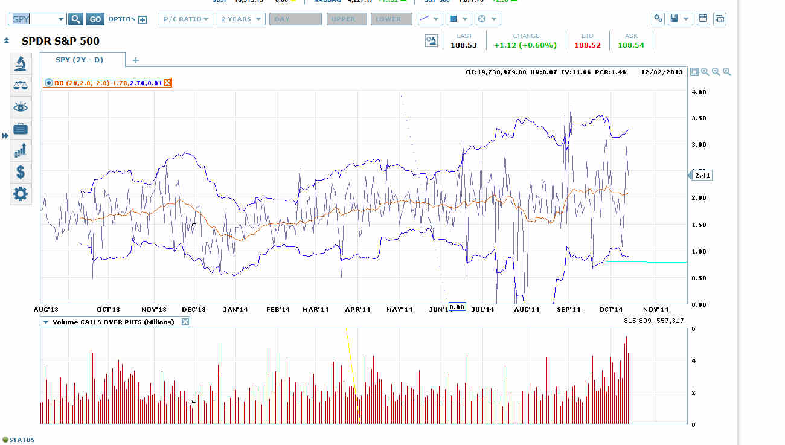Select the SPY (2Y - D) tab

click(83, 60)
